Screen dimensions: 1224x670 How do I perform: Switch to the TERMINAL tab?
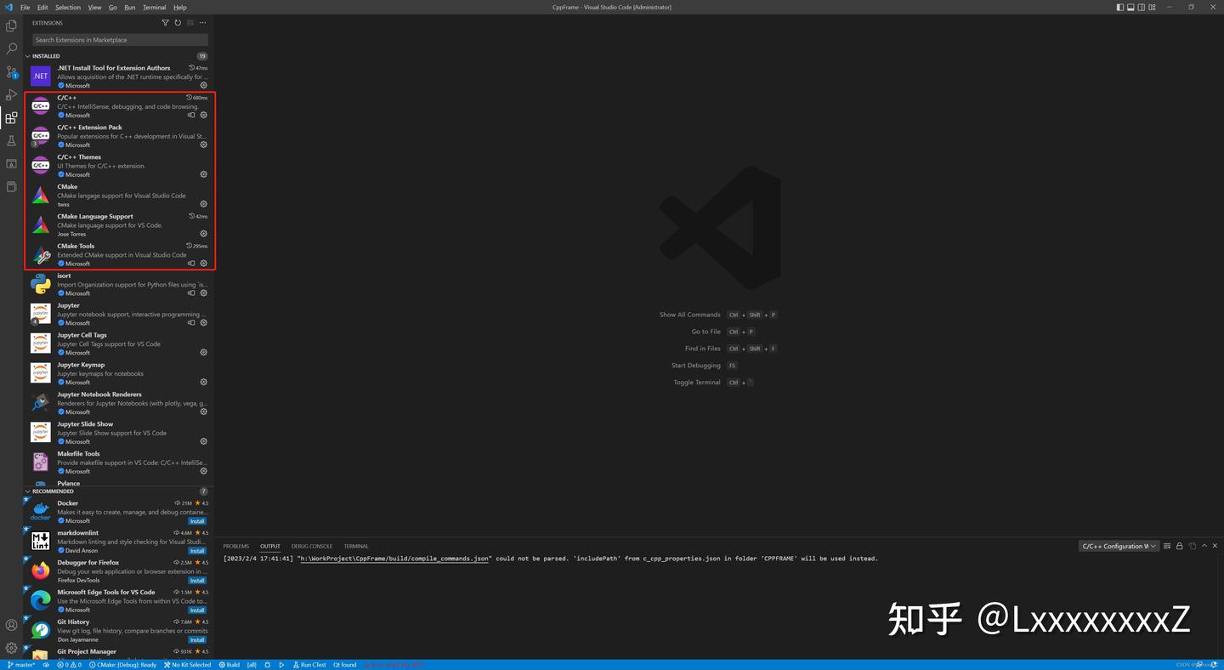355,546
